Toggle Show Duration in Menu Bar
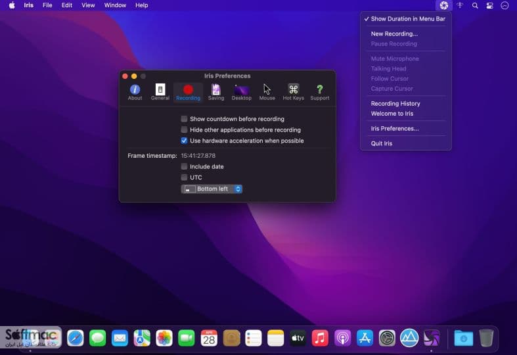This screenshot has height=355, width=517. click(x=406, y=19)
